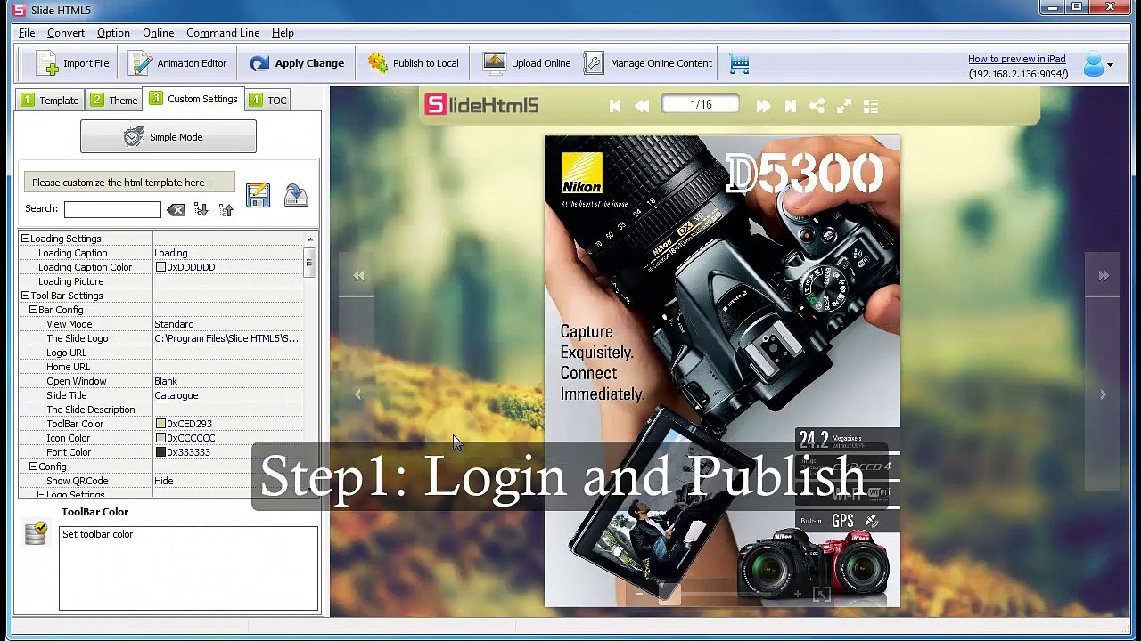Image resolution: width=1141 pixels, height=641 pixels.
Task: Collapse the Loading Settings group
Action: [25, 239]
